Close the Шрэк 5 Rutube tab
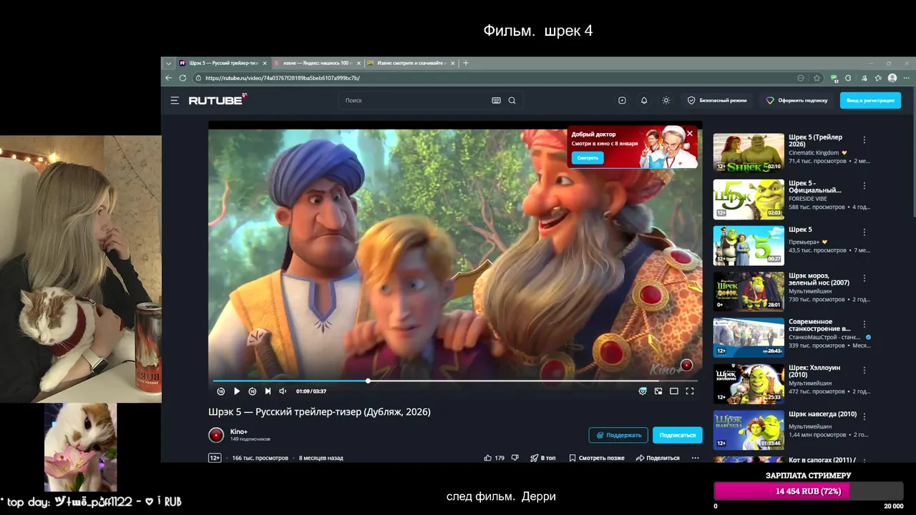This screenshot has height=515, width=916. coord(265,63)
